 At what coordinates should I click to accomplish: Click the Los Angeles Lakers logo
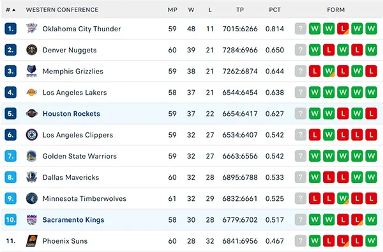pos(32,93)
